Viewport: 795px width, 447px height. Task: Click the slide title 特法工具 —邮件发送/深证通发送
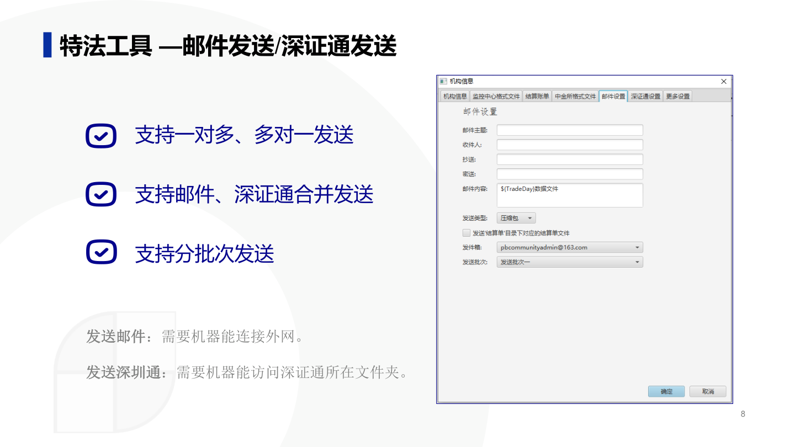tap(228, 45)
